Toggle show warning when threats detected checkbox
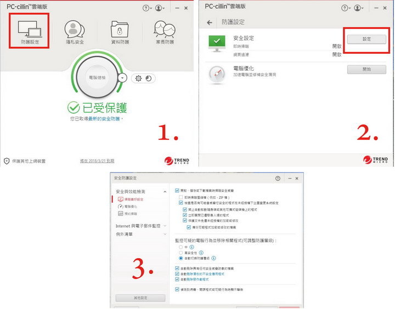 177,289
